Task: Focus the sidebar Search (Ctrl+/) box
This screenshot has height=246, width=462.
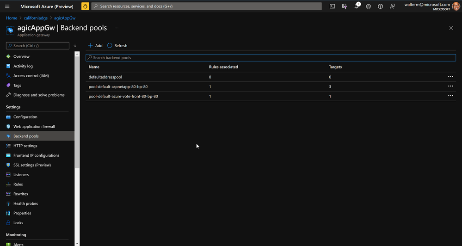Action: 37,46
